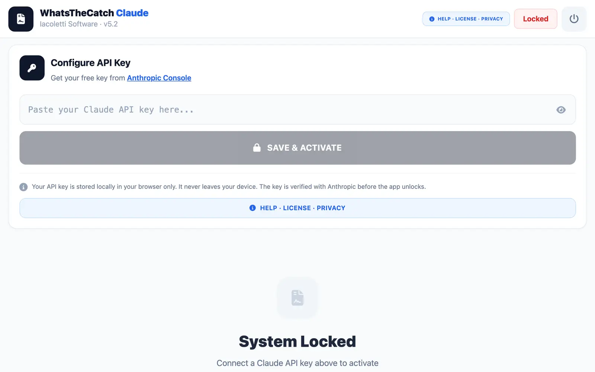Click the Iacoletti Software v5.2 version text
The image size is (595, 372).
(x=79, y=24)
